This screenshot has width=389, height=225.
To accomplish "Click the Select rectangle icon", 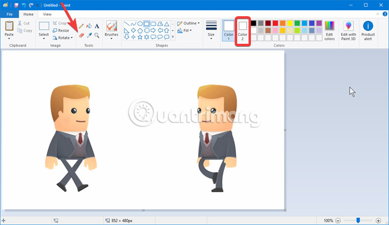I will [44, 26].
